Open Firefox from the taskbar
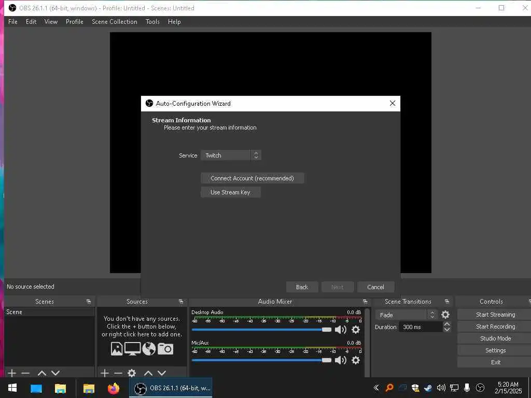This screenshot has width=531, height=398. click(x=114, y=388)
